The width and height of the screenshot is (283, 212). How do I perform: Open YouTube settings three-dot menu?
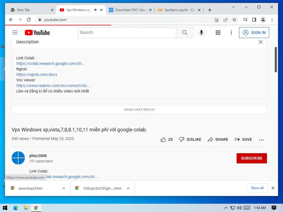click(231, 33)
